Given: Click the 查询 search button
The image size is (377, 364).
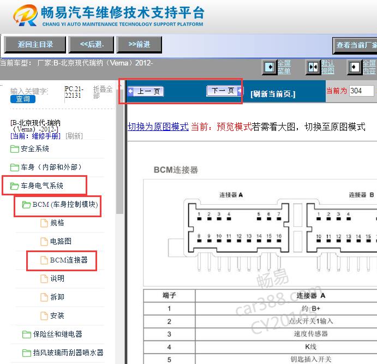Looking at the screenshot, I should pyautogui.click(x=23, y=99).
